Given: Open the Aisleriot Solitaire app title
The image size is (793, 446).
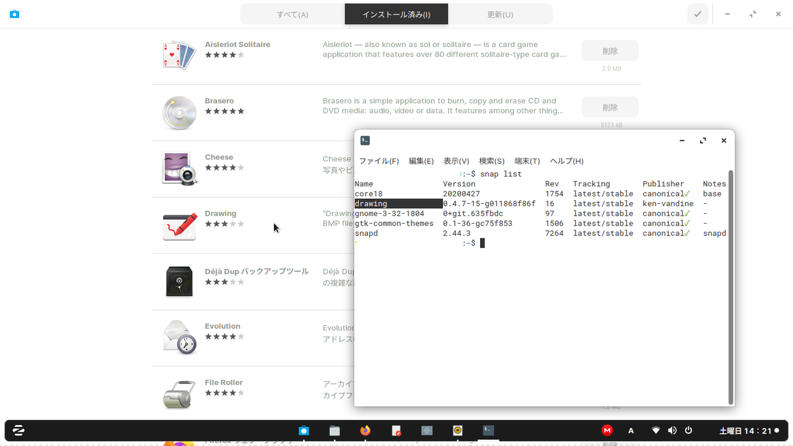Looking at the screenshot, I should coord(237,45).
